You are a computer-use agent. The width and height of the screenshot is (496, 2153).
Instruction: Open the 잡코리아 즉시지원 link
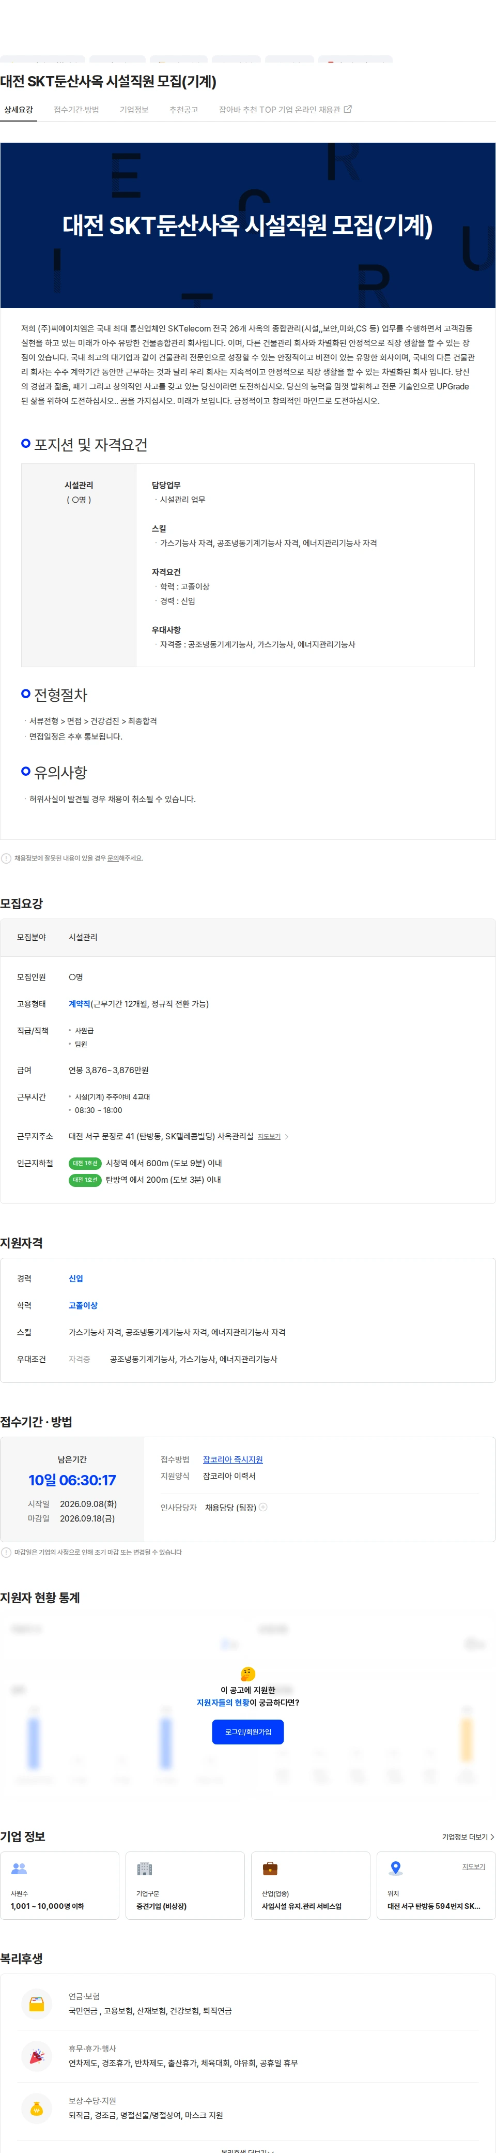pos(233,1459)
